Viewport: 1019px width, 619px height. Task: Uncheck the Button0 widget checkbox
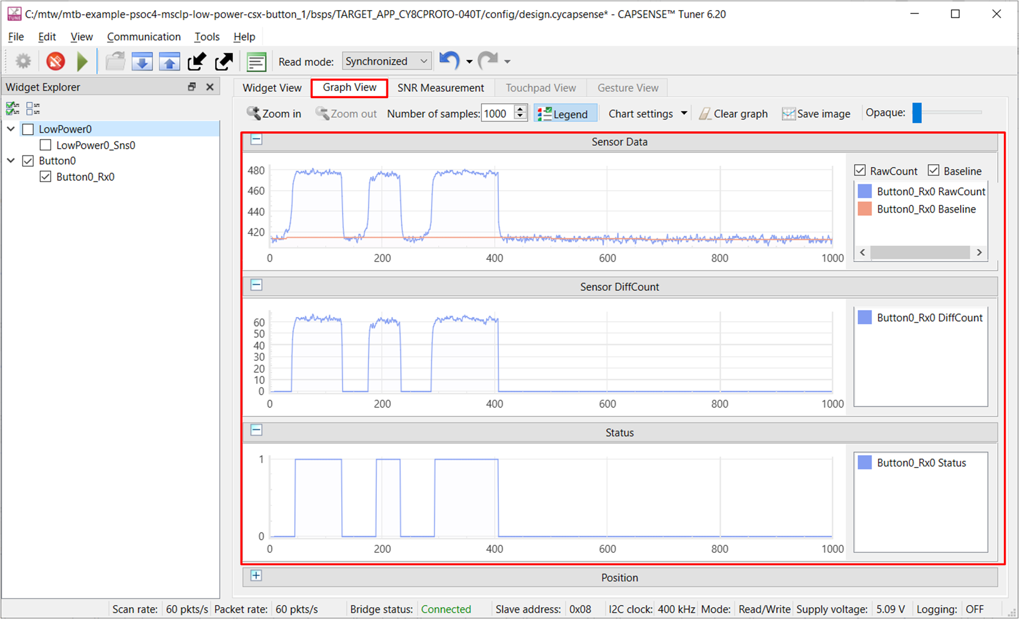pos(28,161)
